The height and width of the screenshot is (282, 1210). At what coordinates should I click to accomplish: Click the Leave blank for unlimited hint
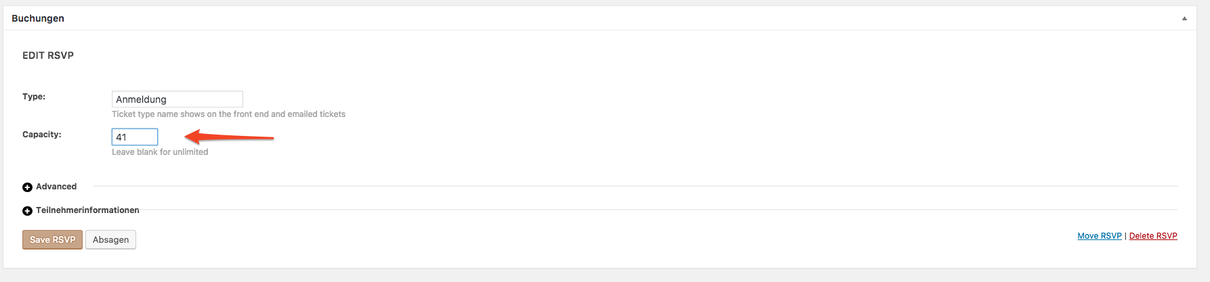160,152
